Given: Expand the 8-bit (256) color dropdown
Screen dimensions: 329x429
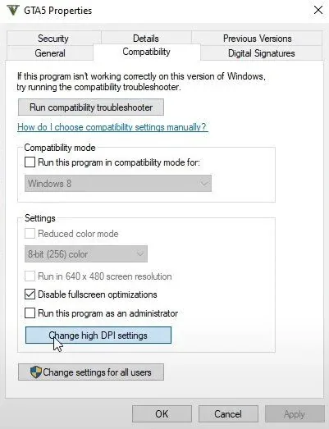Looking at the screenshot, I should tap(86, 254).
